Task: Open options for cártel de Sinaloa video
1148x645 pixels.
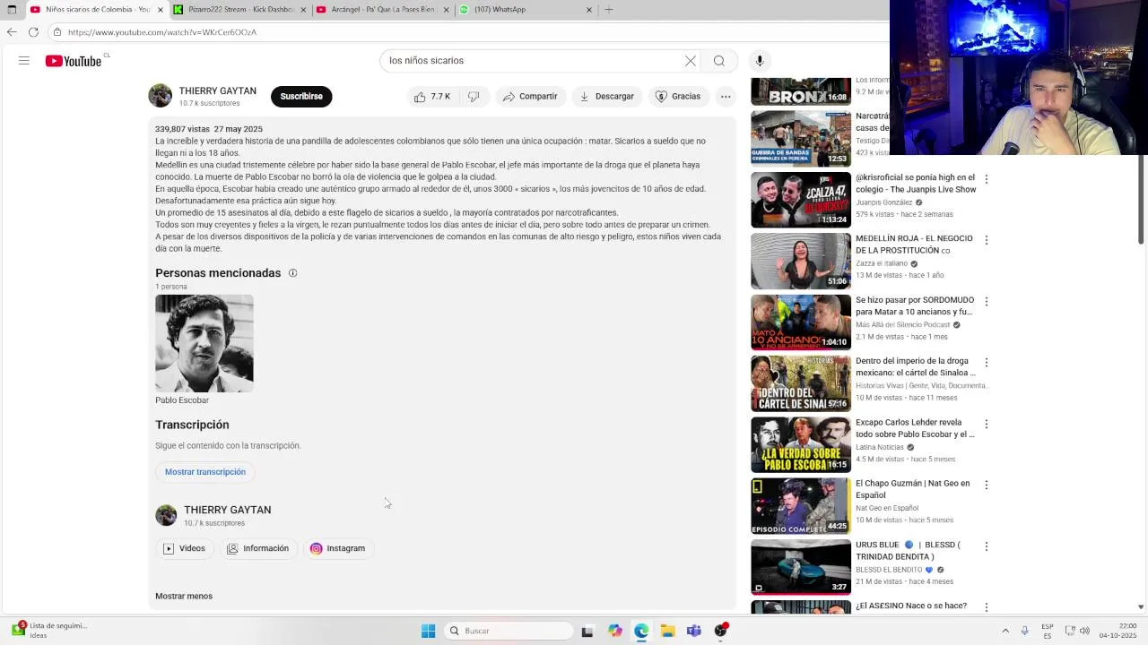Action: tap(986, 363)
